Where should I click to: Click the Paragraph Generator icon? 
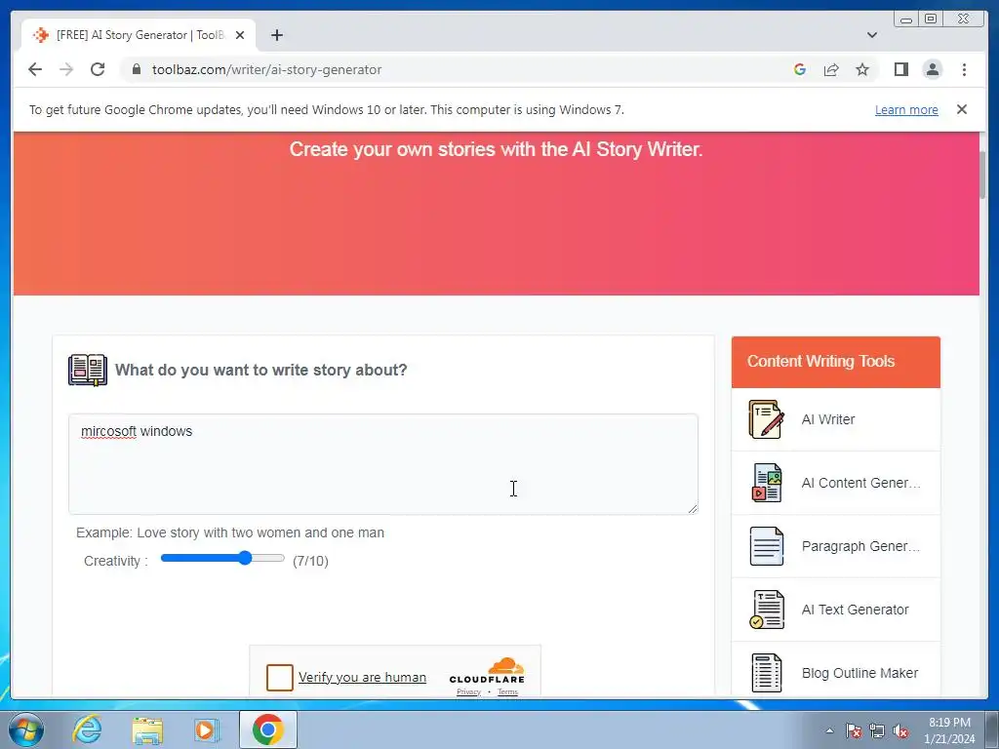(766, 546)
